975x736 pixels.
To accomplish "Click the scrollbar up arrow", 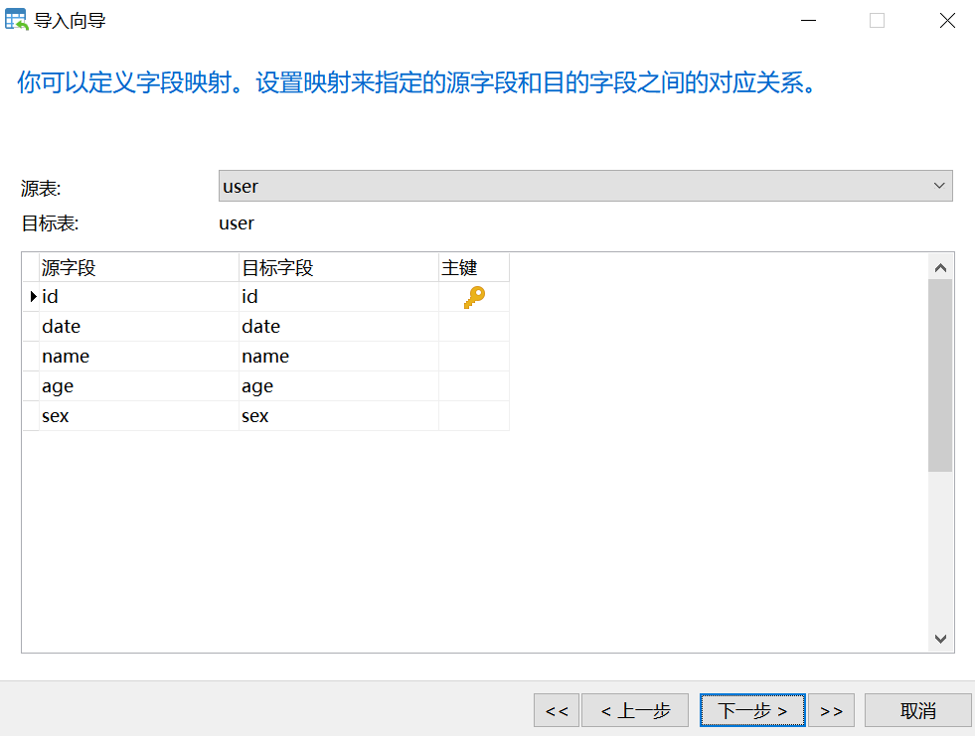I will (940, 265).
